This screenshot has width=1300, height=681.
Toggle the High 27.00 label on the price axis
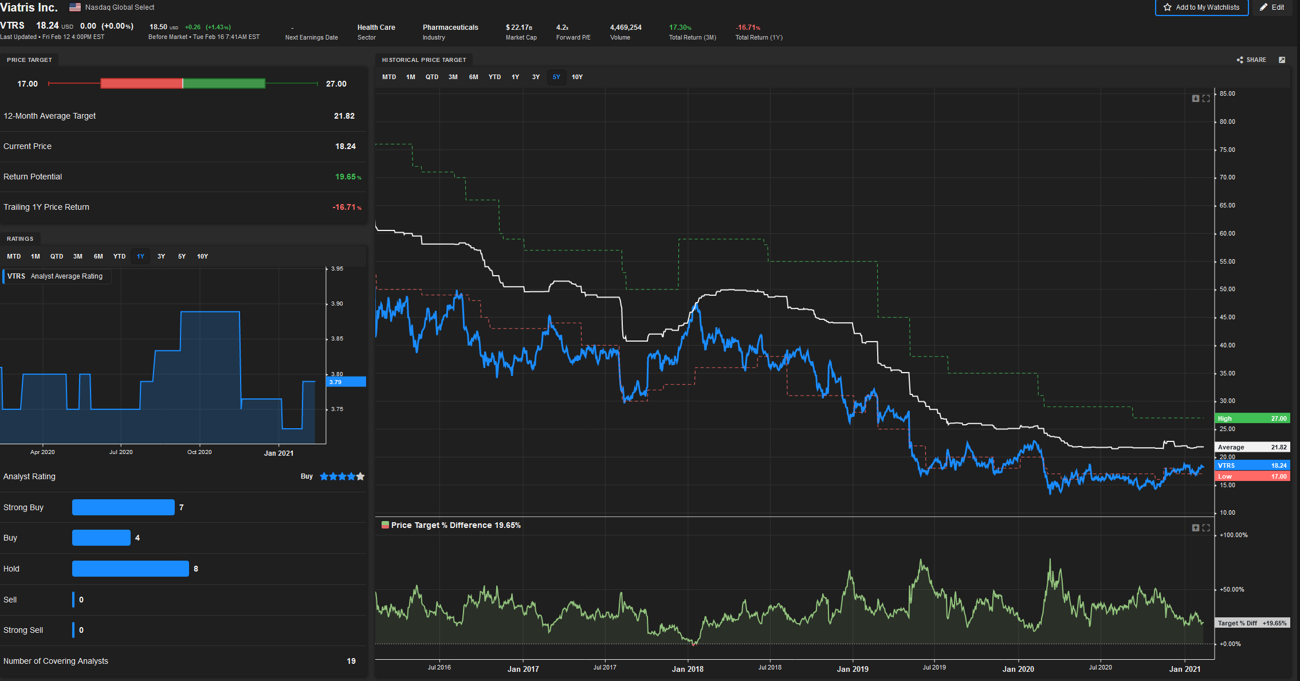(1252, 418)
